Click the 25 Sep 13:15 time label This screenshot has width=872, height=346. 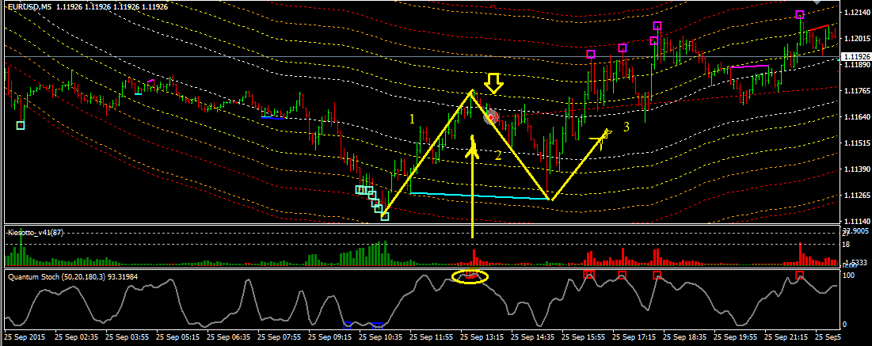pyautogui.click(x=481, y=337)
